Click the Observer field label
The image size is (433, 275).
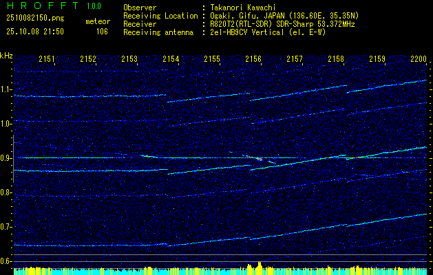(x=140, y=8)
